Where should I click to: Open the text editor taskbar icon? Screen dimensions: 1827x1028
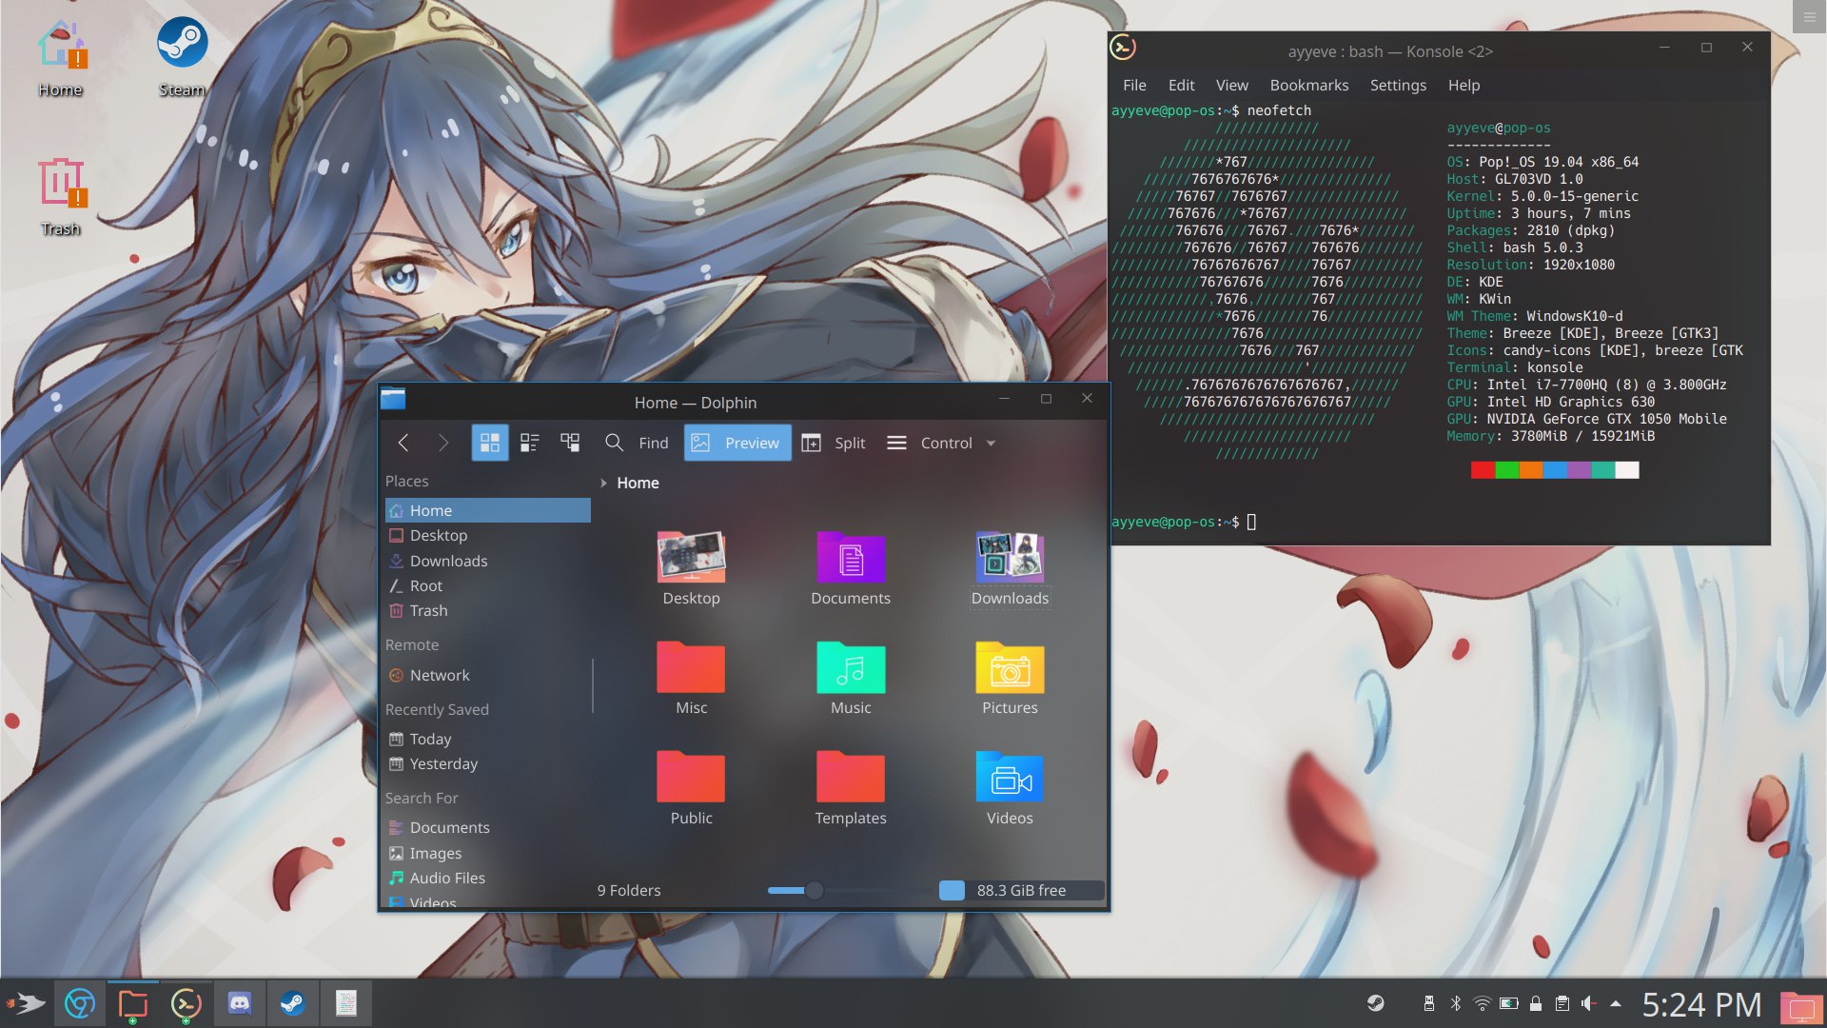coord(346,1003)
